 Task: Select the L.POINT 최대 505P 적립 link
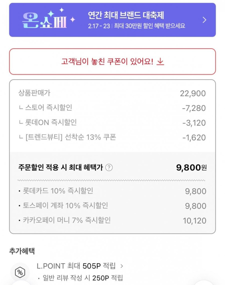pyautogui.click(x=77, y=266)
